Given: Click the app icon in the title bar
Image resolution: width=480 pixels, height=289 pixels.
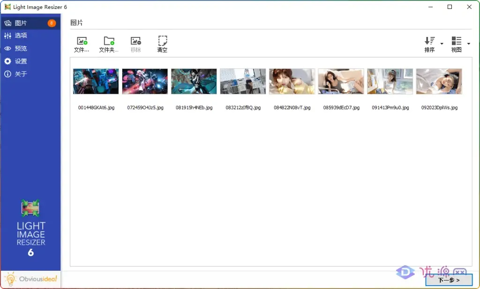Looking at the screenshot, I should pos(7,7).
